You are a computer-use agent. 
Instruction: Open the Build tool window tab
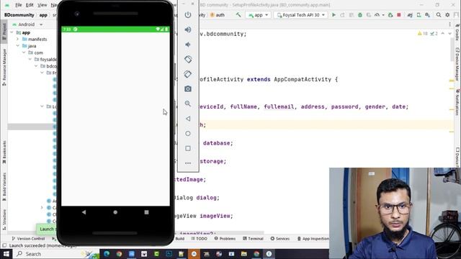click(179, 238)
